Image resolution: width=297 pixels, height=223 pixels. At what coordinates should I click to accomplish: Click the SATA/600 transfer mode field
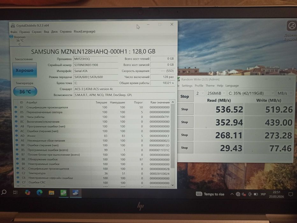pos(96,77)
